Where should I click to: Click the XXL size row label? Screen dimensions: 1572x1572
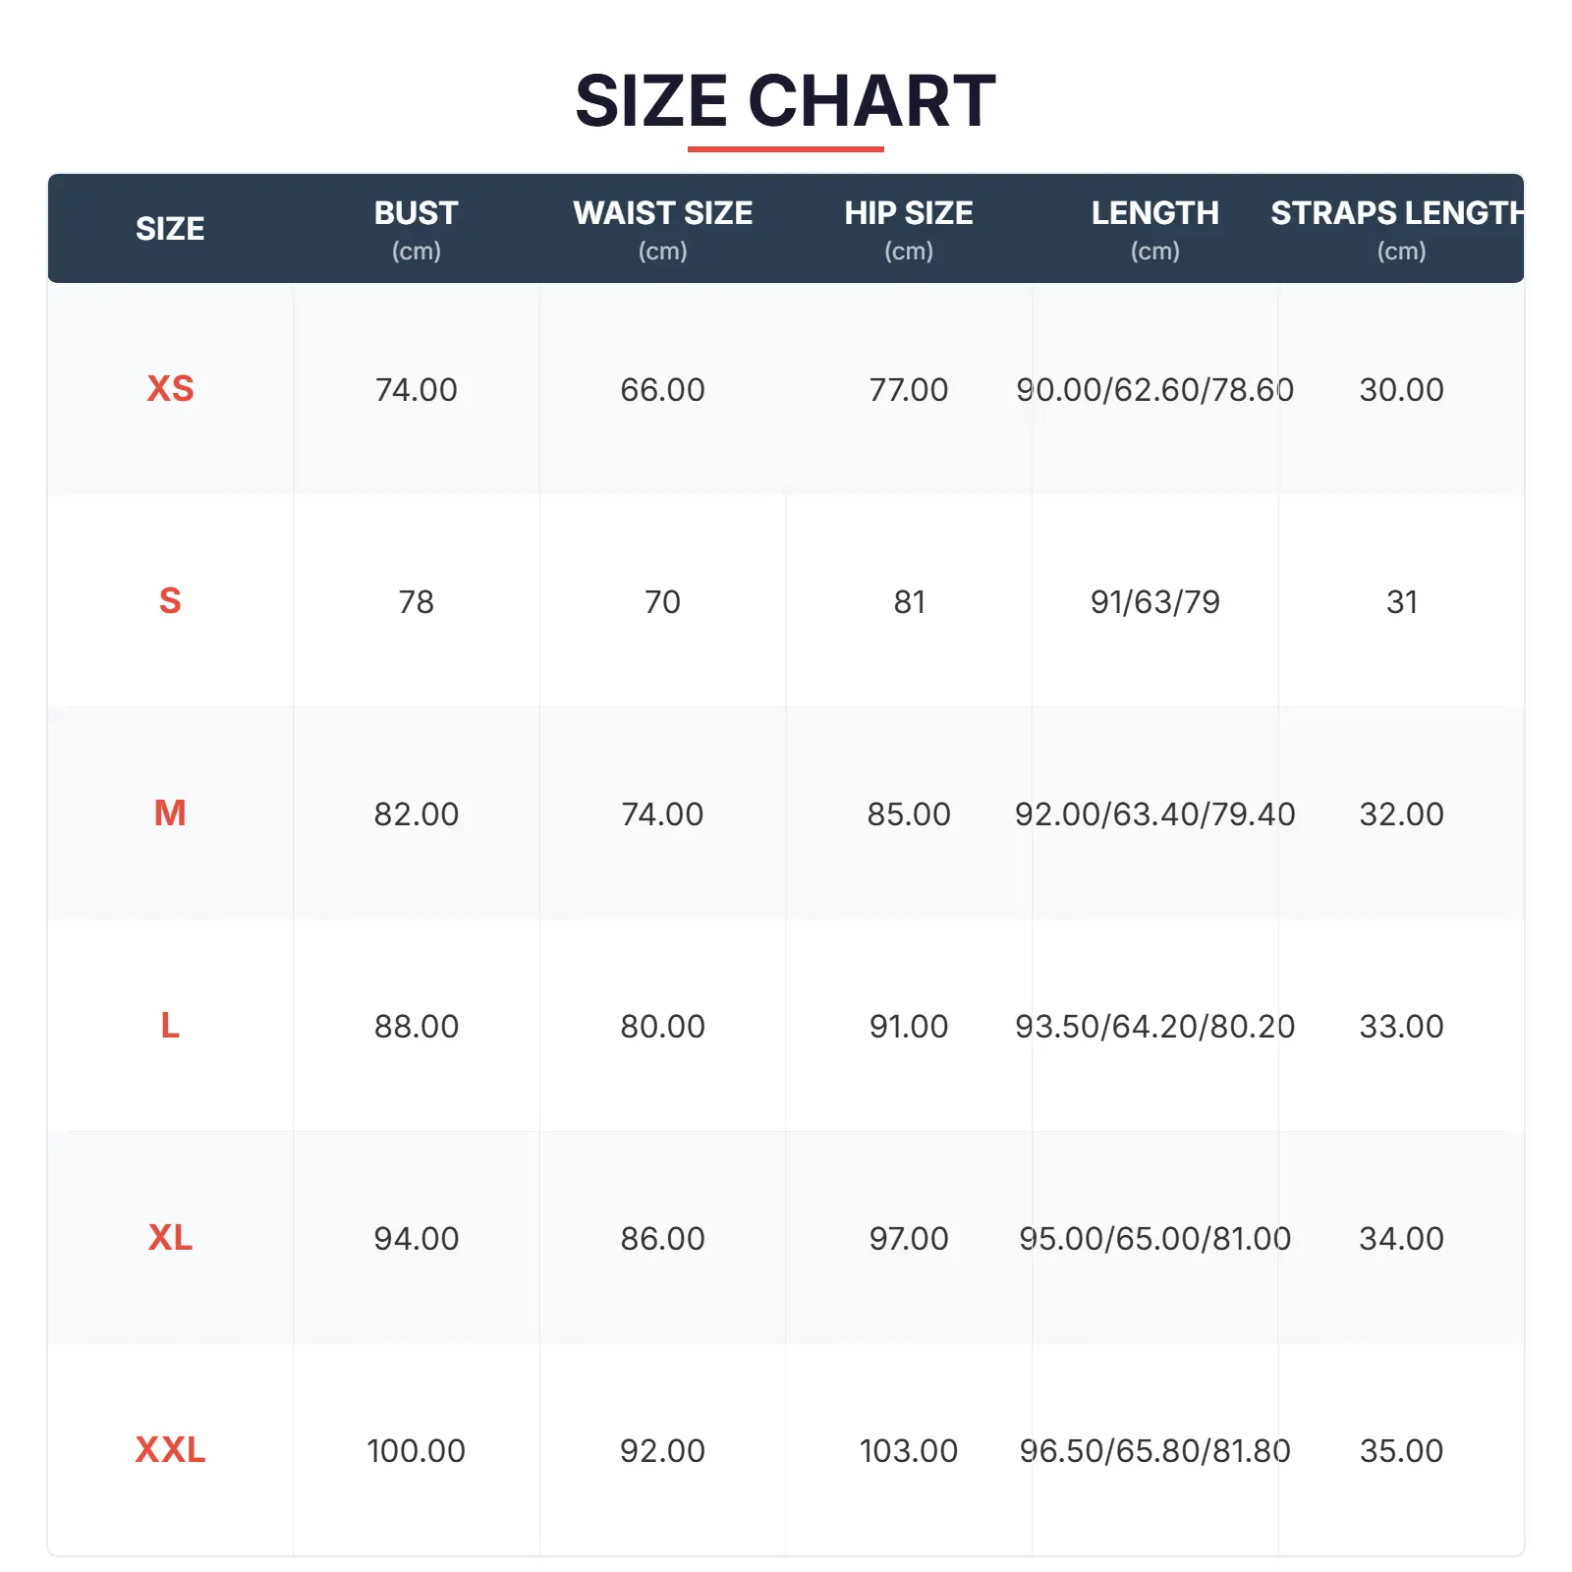(x=170, y=1450)
